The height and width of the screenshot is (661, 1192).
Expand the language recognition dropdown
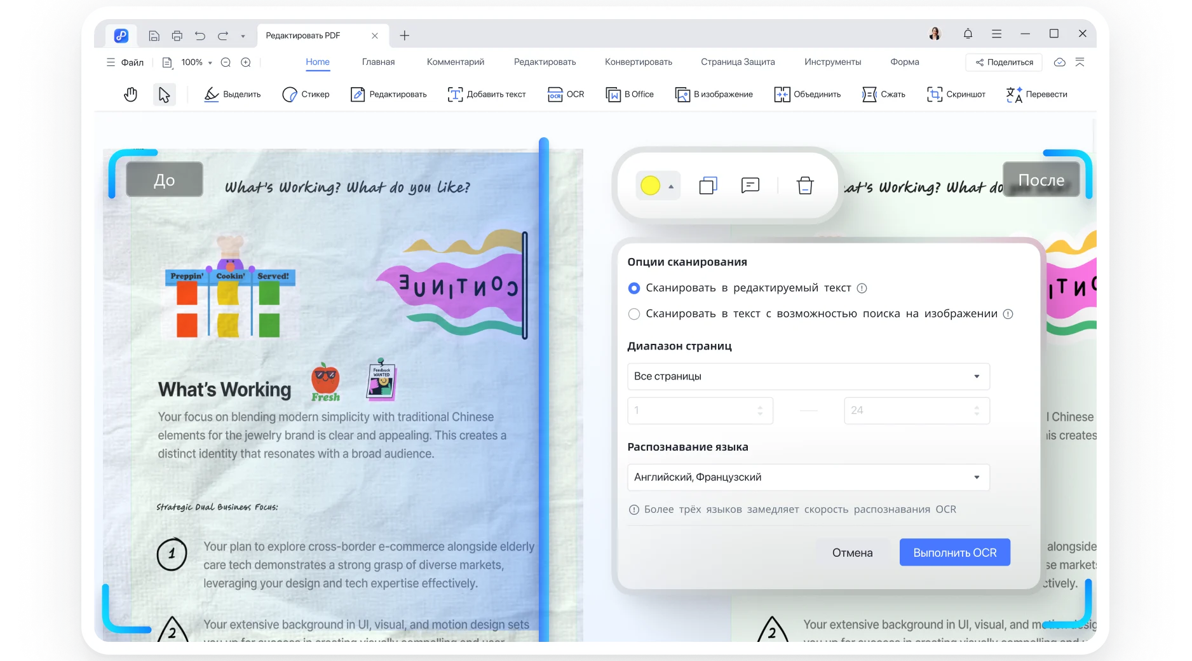point(807,477)
